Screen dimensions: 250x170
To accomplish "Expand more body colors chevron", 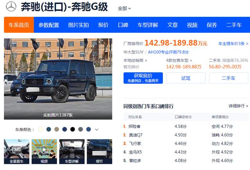I will click(x=96, y=129).
